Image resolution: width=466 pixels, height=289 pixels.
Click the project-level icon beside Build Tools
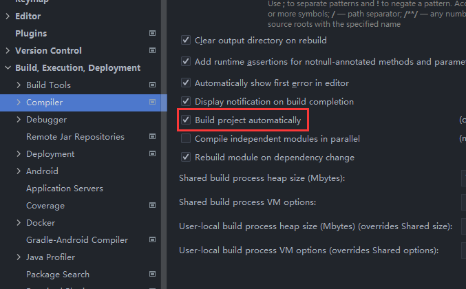tap(152, 85)
